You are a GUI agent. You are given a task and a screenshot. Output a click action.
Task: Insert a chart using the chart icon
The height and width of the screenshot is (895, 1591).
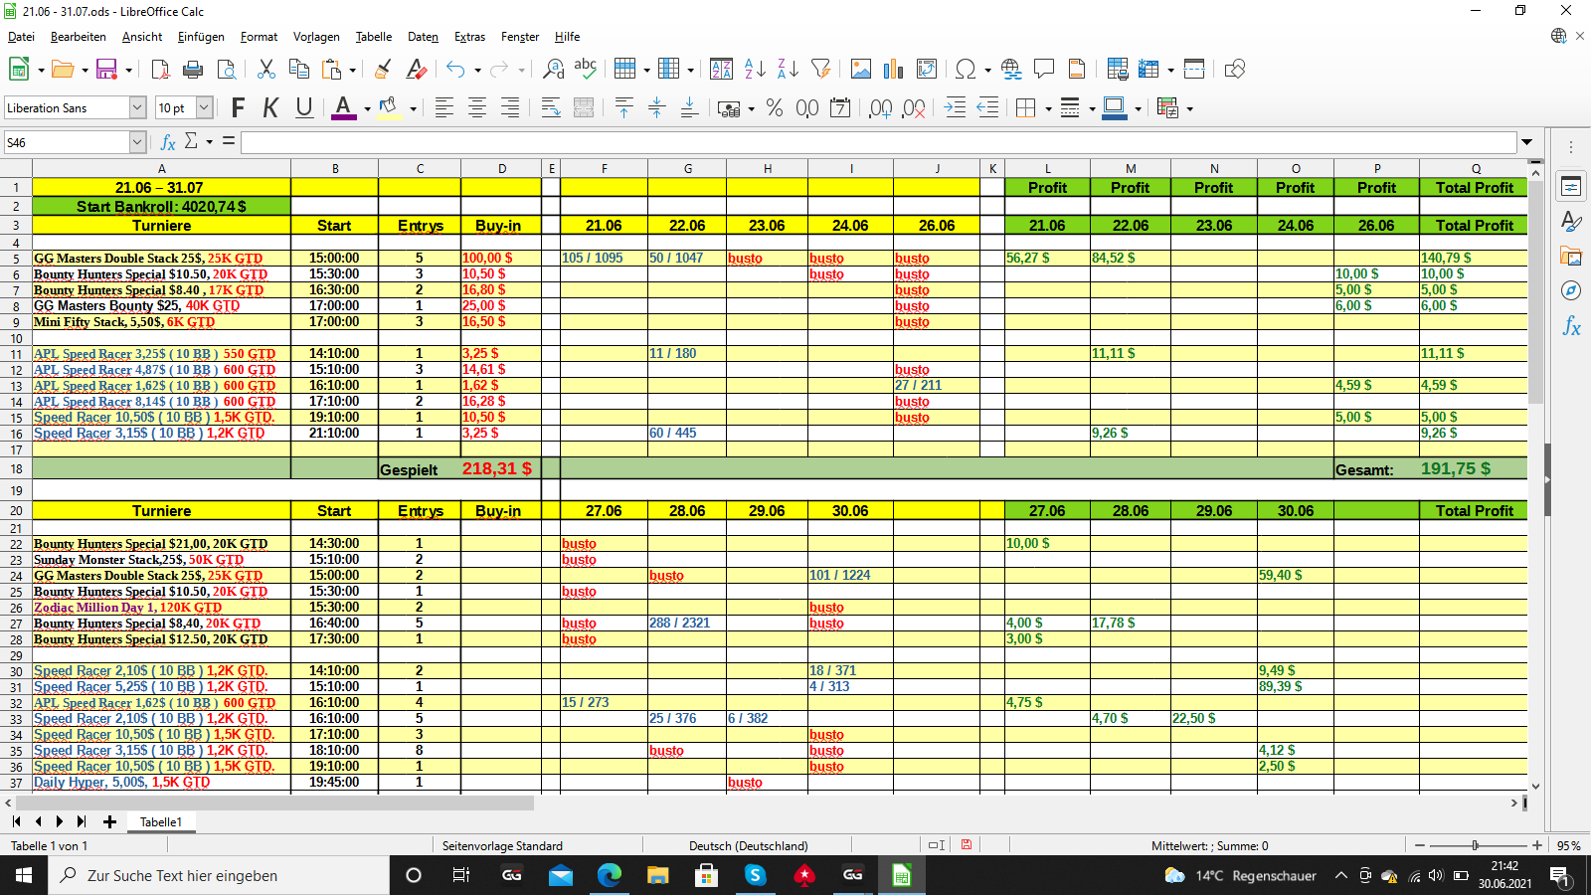pyautogui.click(x=894, y=69)
